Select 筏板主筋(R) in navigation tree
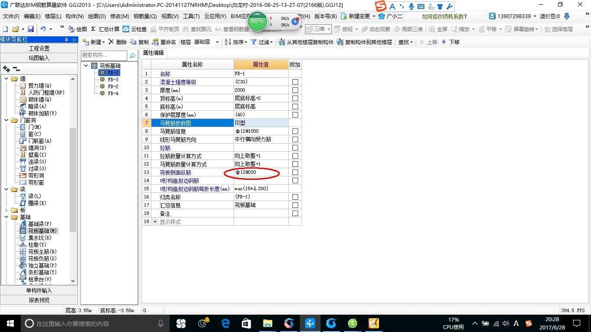 tap(42, 252)
